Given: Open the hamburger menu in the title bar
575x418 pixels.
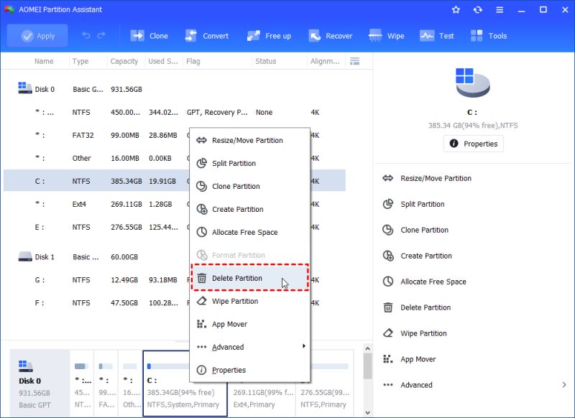Looking at the screenshot, I should [x=499, y=9].
